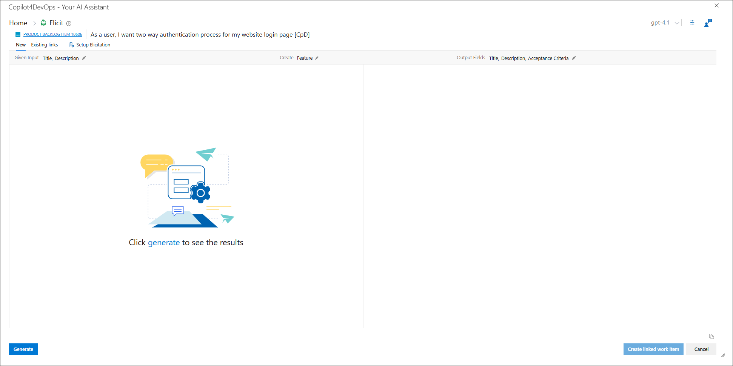733x366 pixels.
Task: Close the Copilot4DevOps dialog
Action: click(716, 6)
